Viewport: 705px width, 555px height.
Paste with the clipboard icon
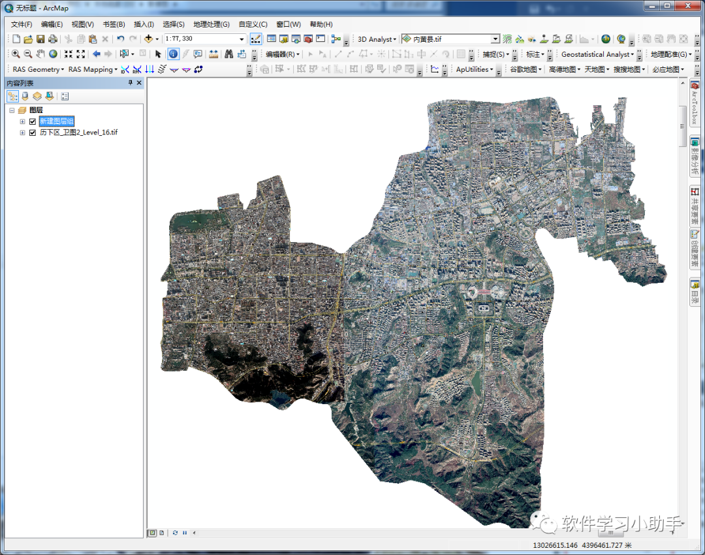pyautogui.click(x=93, y=39)
